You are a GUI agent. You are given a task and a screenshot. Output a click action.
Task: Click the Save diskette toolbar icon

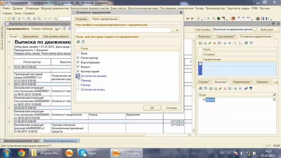14,18
